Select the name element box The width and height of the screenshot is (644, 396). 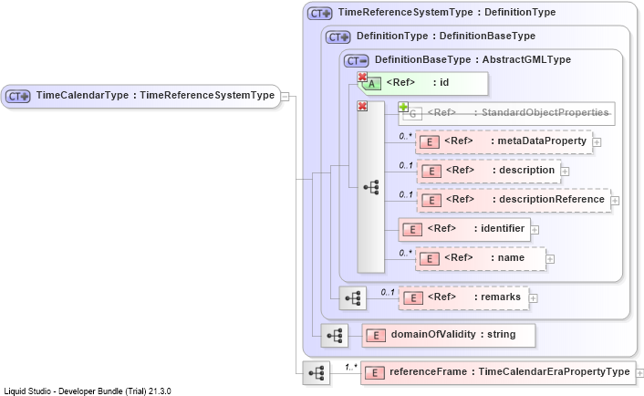(x=481, y=259)
